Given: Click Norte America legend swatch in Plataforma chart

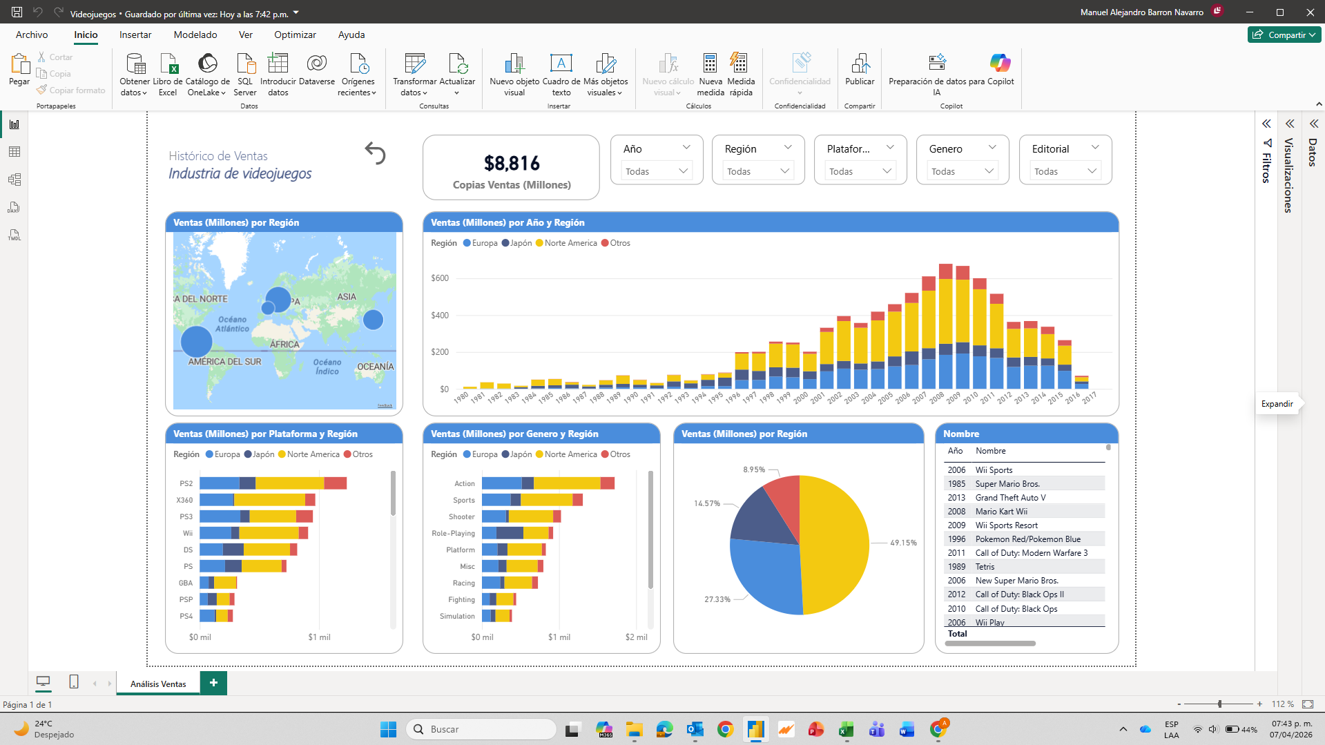Looking at the screenshot, I should tap(282, 454).
